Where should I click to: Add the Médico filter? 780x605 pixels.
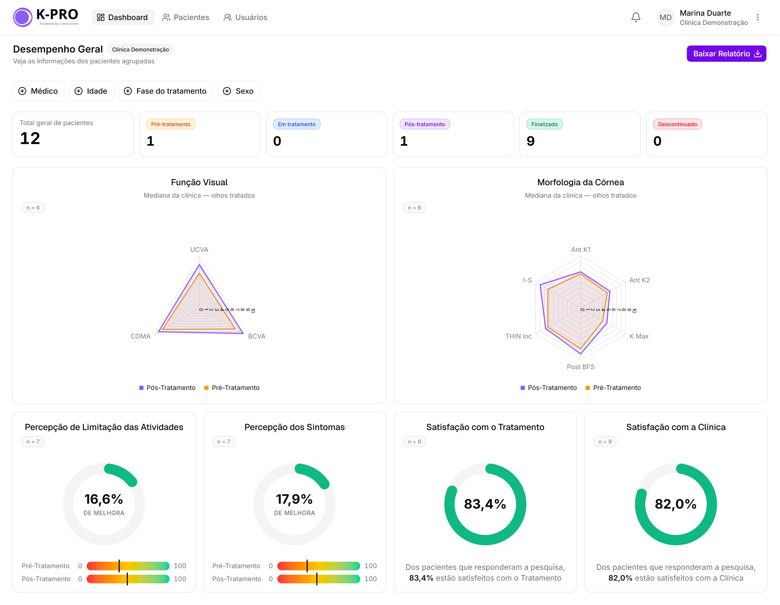pyautogui.click(x=38, y=91)
